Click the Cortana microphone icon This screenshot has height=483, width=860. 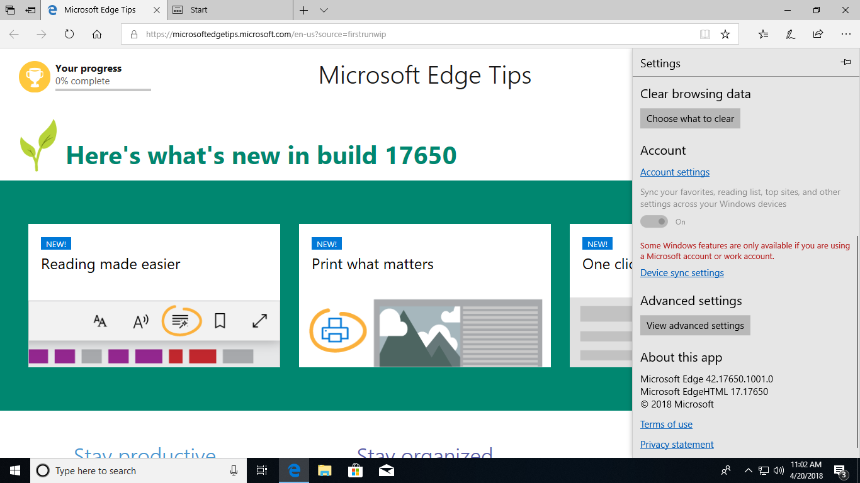tap(234, 470)
